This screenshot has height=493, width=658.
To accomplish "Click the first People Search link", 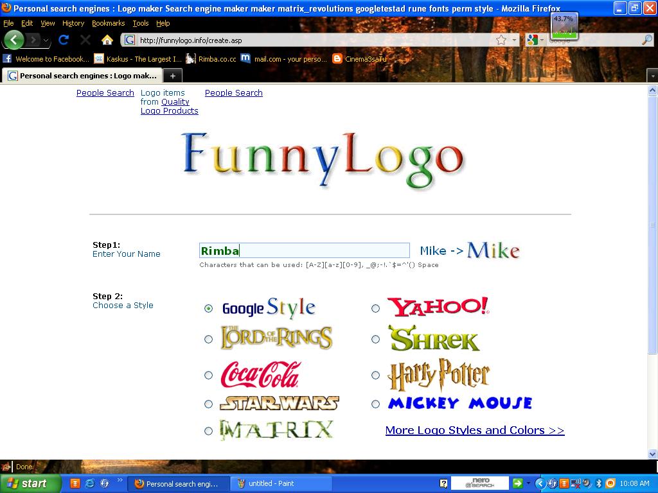I will tap(105, 92).
